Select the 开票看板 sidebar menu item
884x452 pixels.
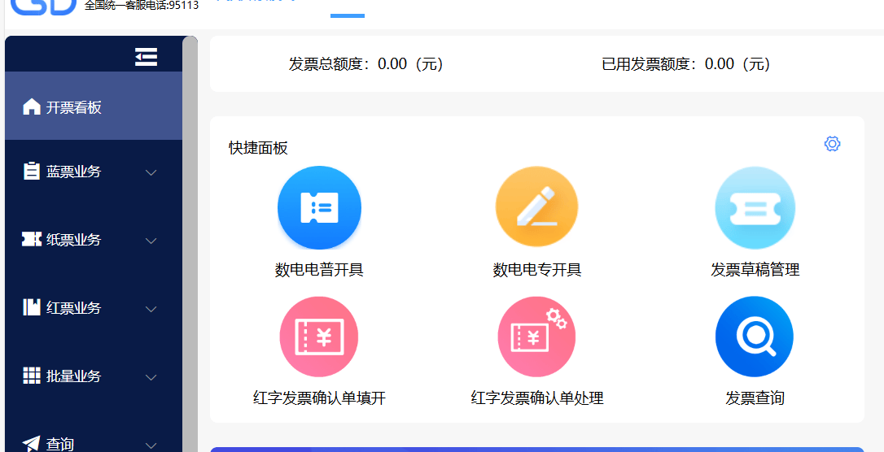click(73, 107)
